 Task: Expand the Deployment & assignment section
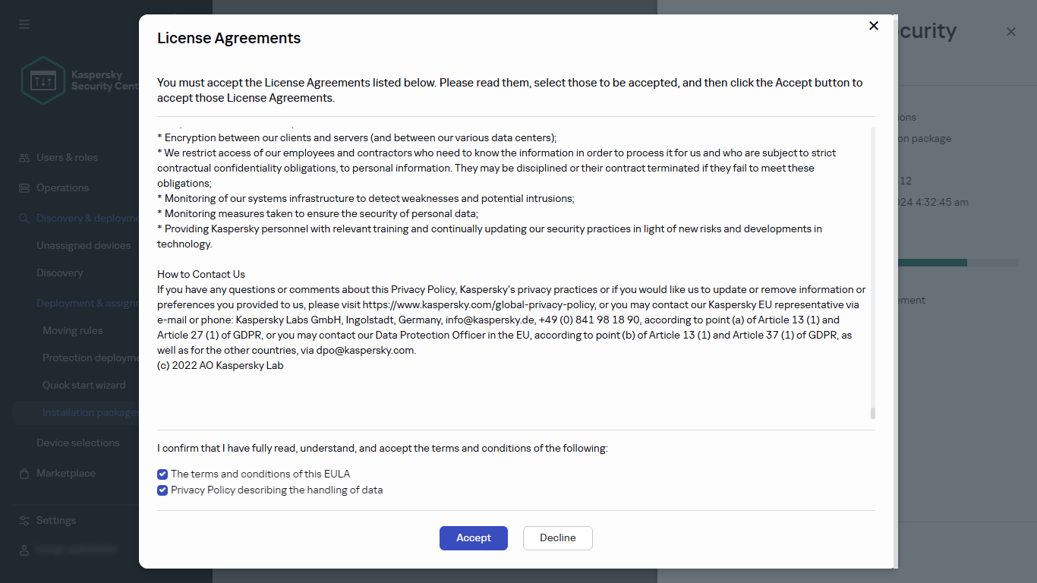[87, 302]
